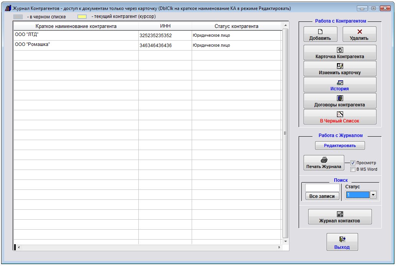396x266 pixels.
Task: Click Изменить карточку edit button
Action: tap(340, 69)
